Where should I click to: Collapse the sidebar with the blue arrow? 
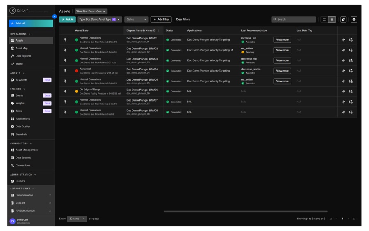point(55,16)
